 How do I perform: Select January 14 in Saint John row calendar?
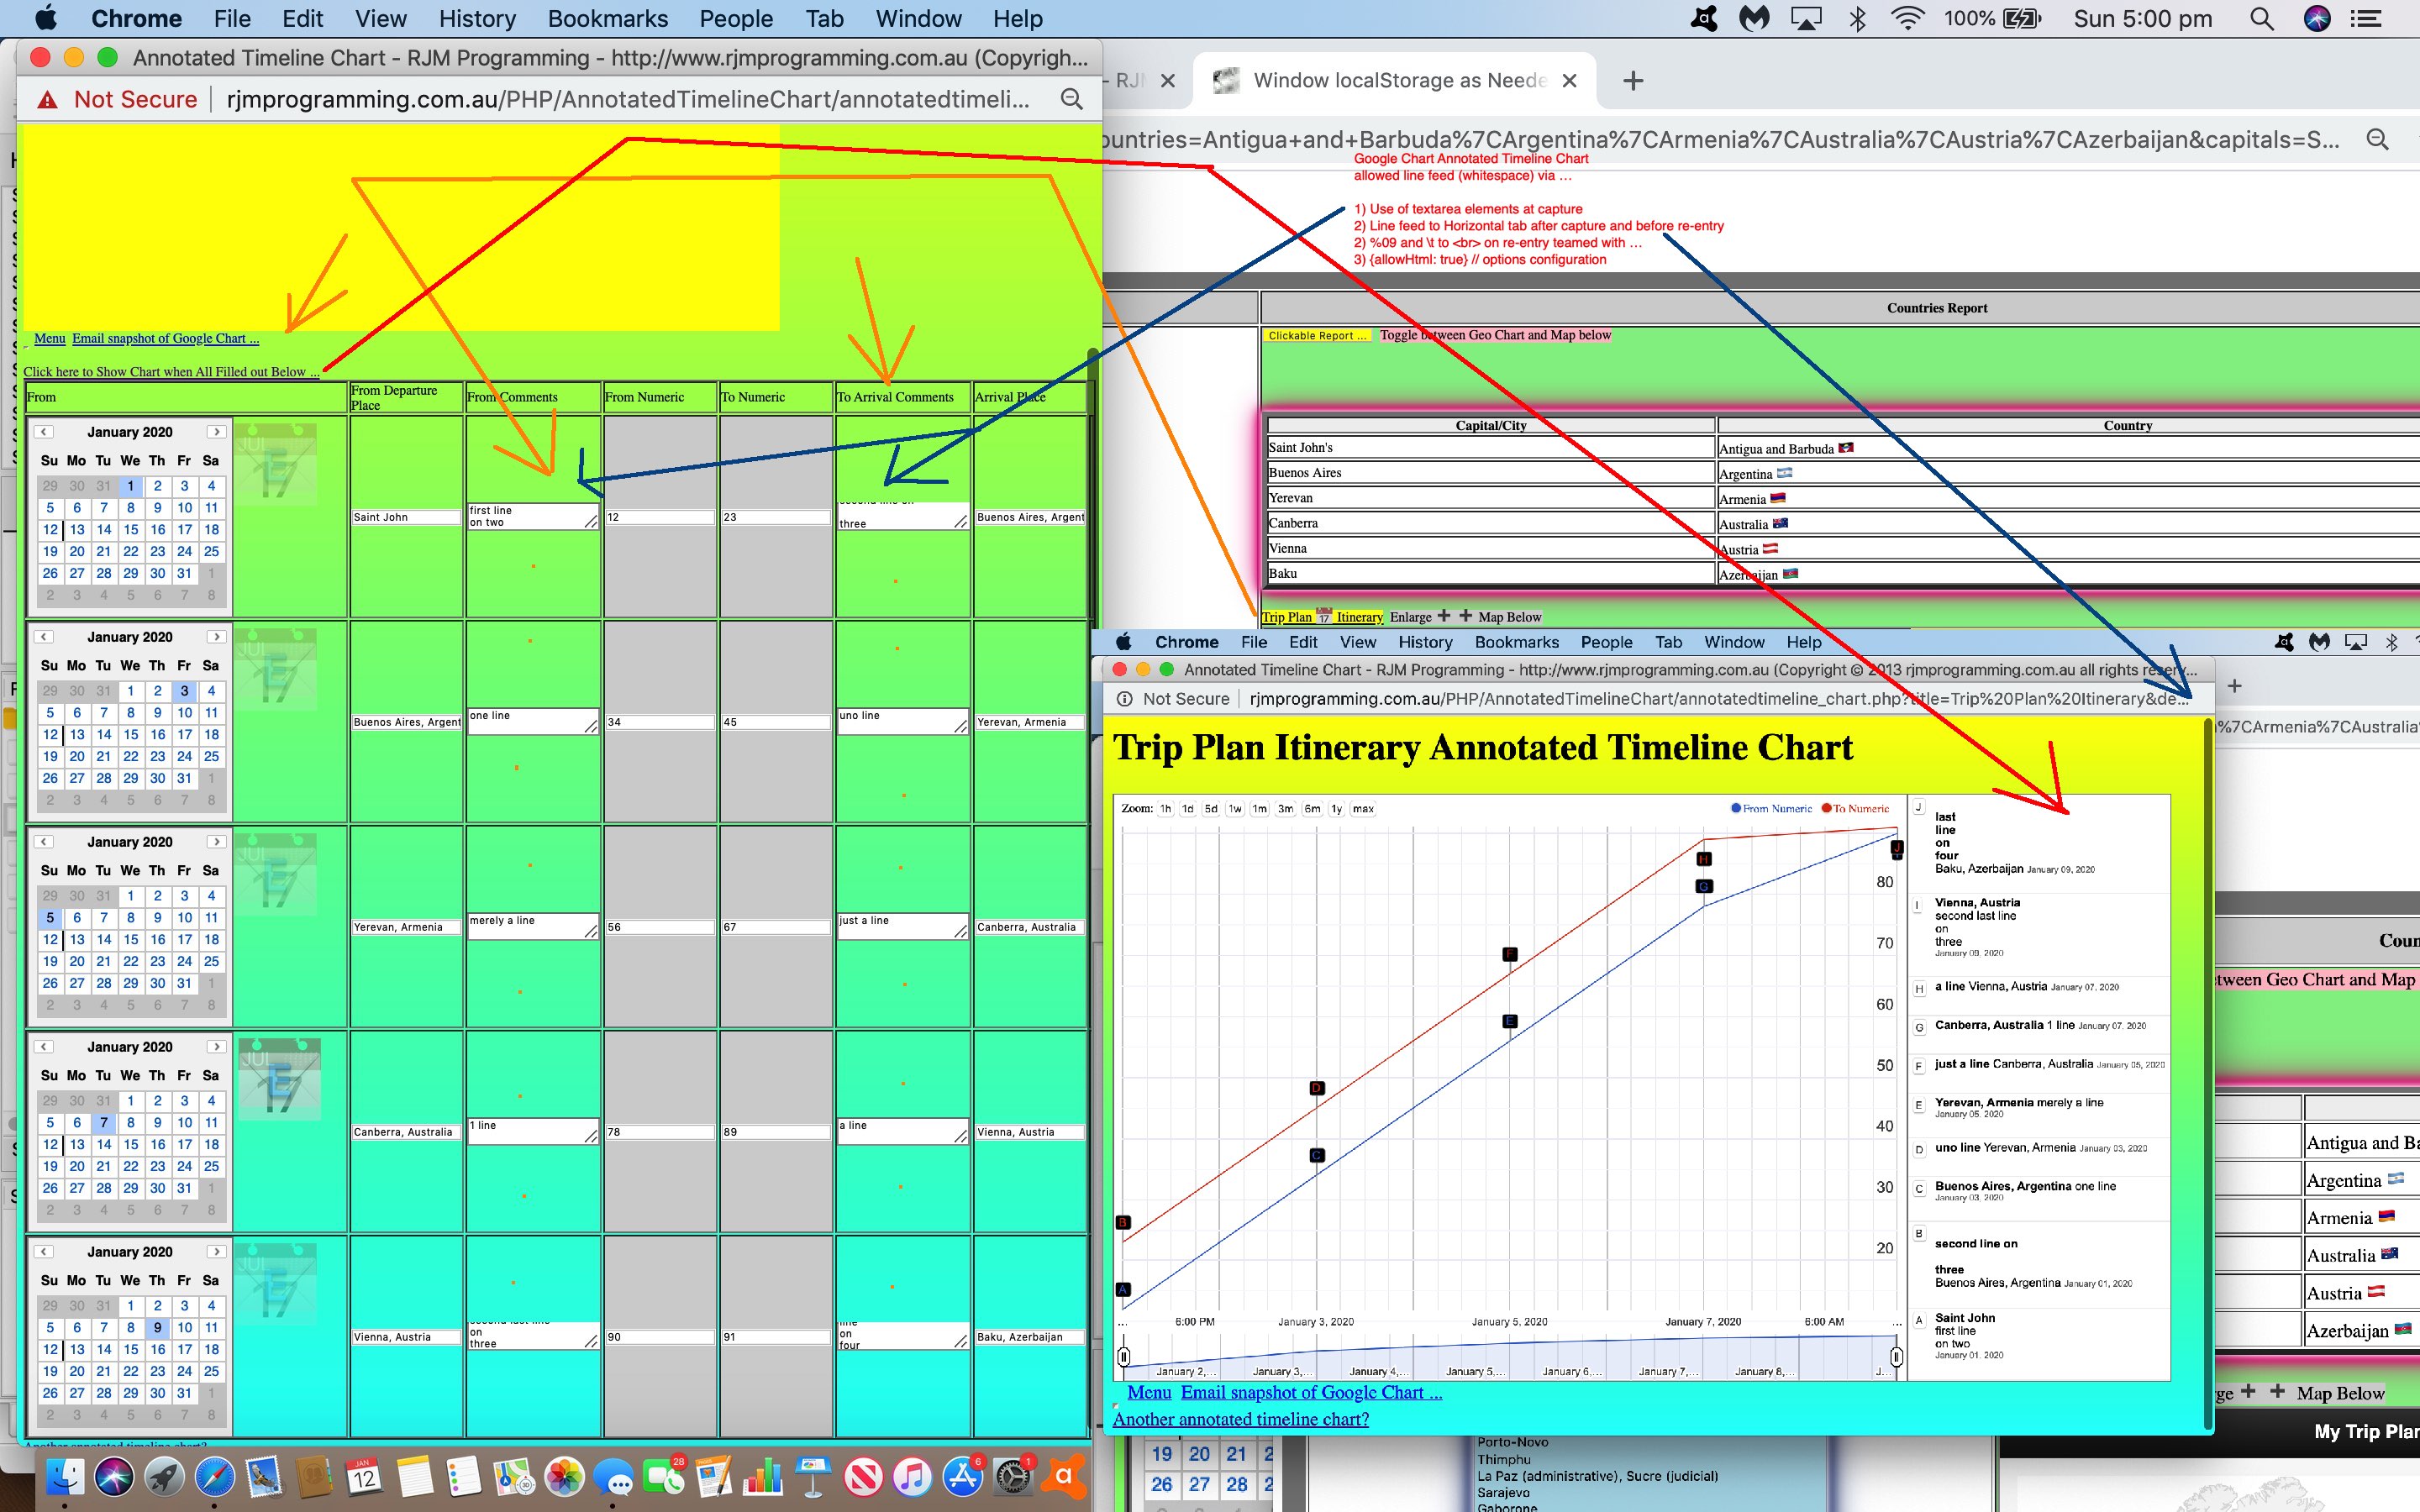[104, 530]
